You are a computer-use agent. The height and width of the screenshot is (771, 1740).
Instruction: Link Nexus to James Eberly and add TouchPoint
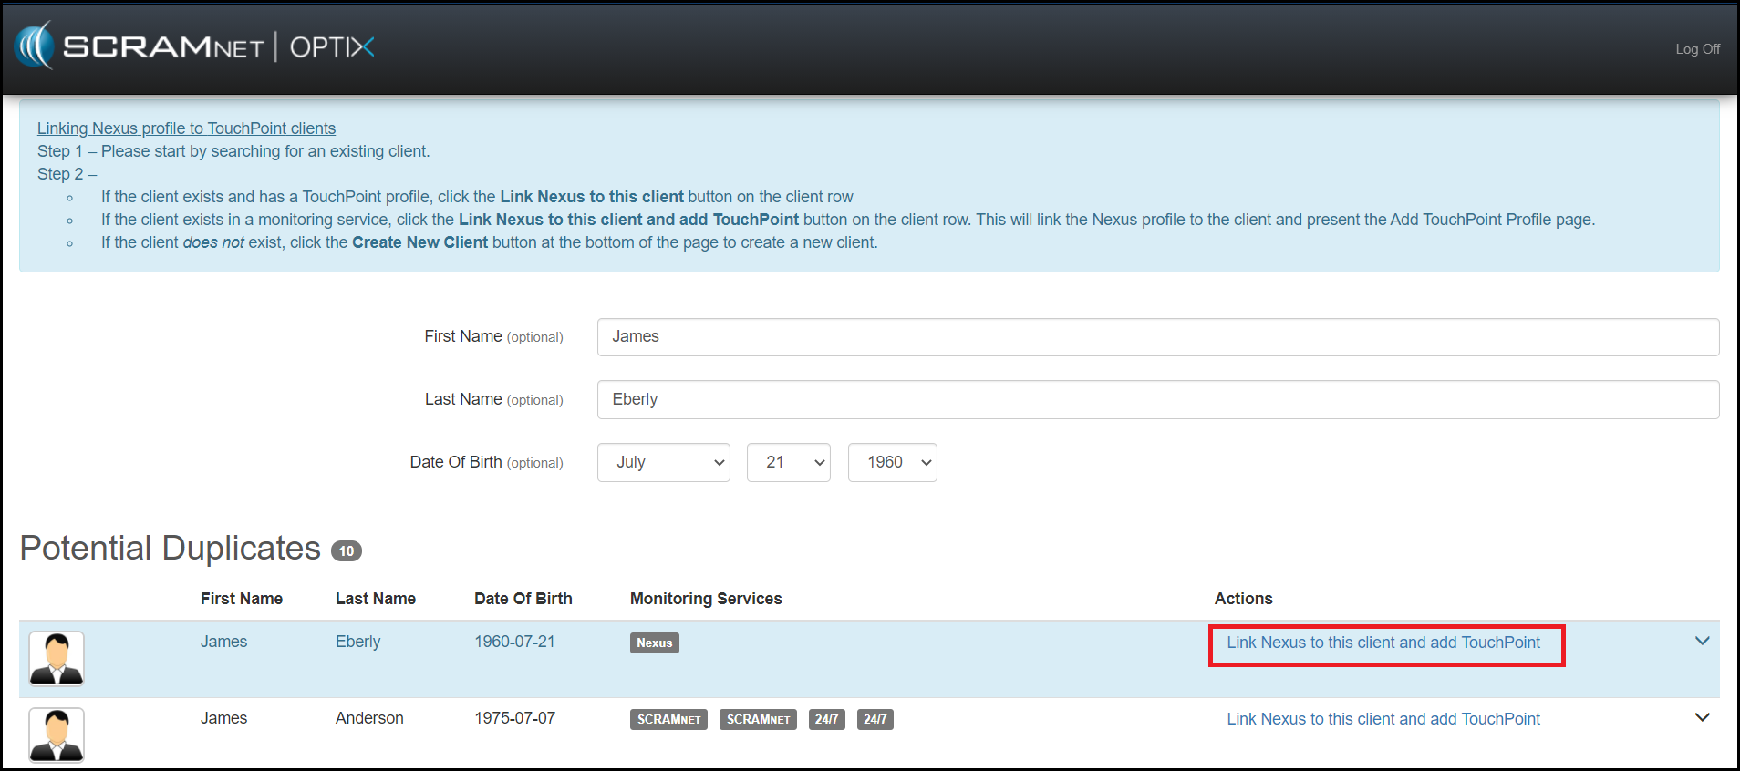pos(1383,642)
